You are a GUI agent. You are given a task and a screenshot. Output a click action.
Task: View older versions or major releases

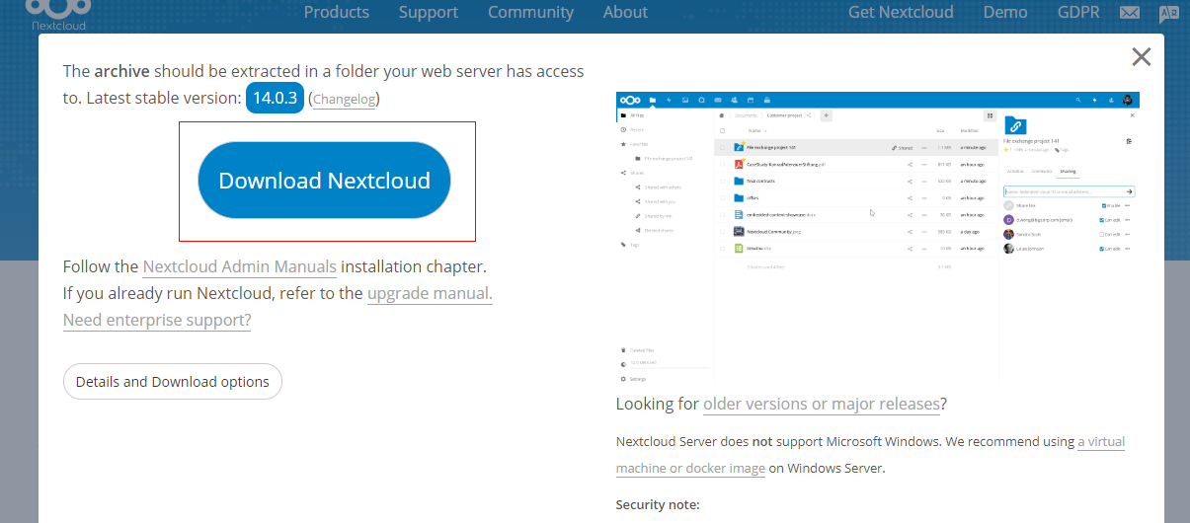pyautogui.click(x=821, y=405)
